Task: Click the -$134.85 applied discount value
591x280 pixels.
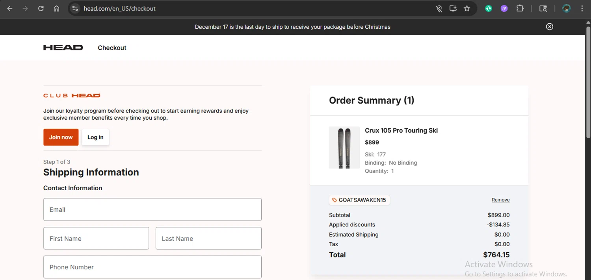Action: [x=498, y=225]
